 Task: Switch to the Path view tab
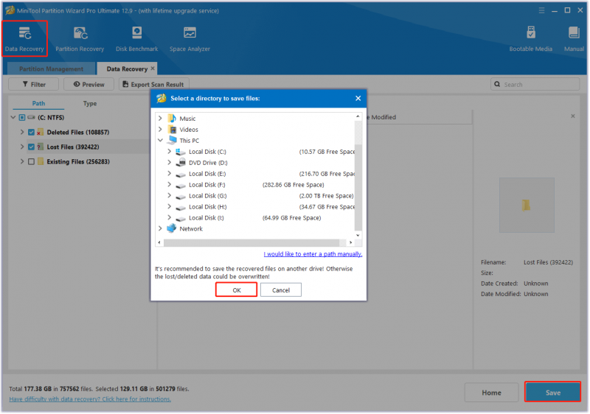click(38, 103)
